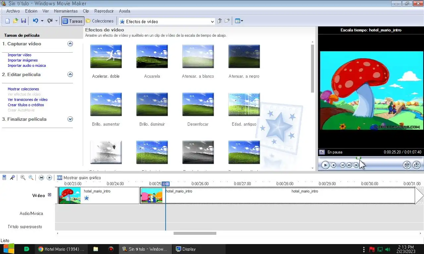Screen dimensions: 424x254
Task: Click the Mostrar colecciones link
Action: [x=23, y=89]
